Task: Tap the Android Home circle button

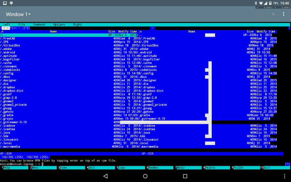Action: [x=145, y=176]
